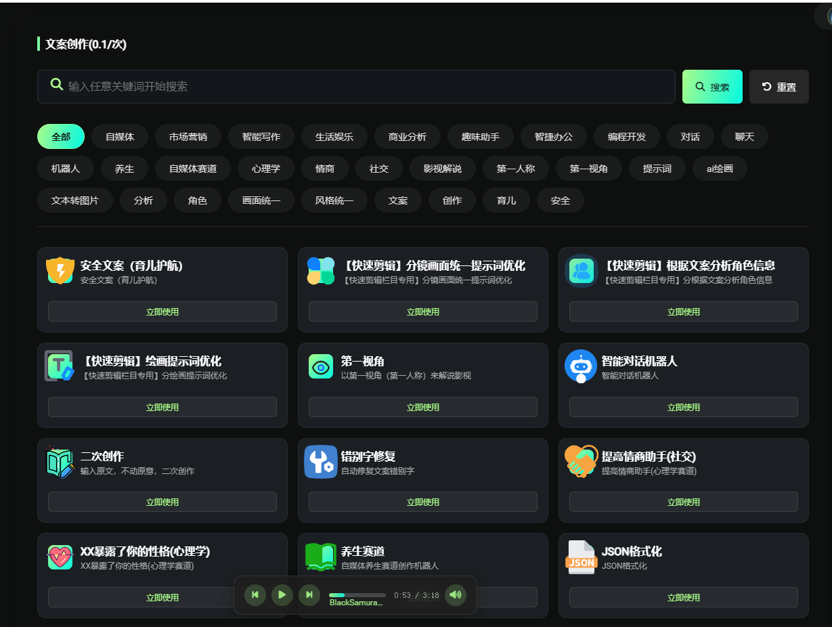Click the robot icon for 智能对话机器人
Viewport: 832px width, 627px height.
(x=581, y=366)
